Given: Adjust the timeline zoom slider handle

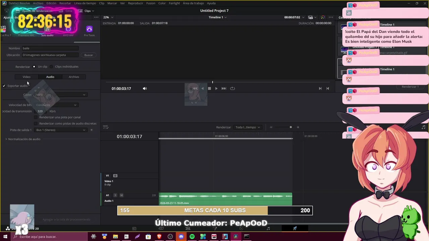Looking at the screenshot, I should (291, 127).
